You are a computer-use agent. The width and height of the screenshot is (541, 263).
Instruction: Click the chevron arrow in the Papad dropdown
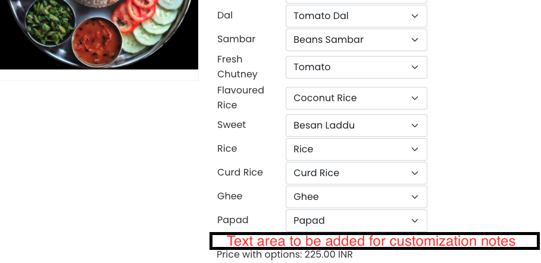pos(415,221)
